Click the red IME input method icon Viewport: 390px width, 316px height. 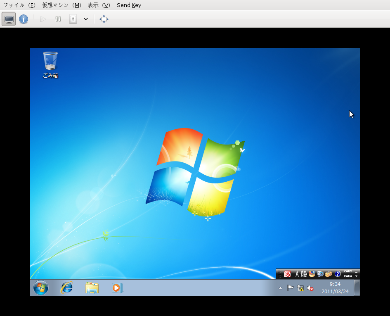pyautogui.click(x=287, y=274)
